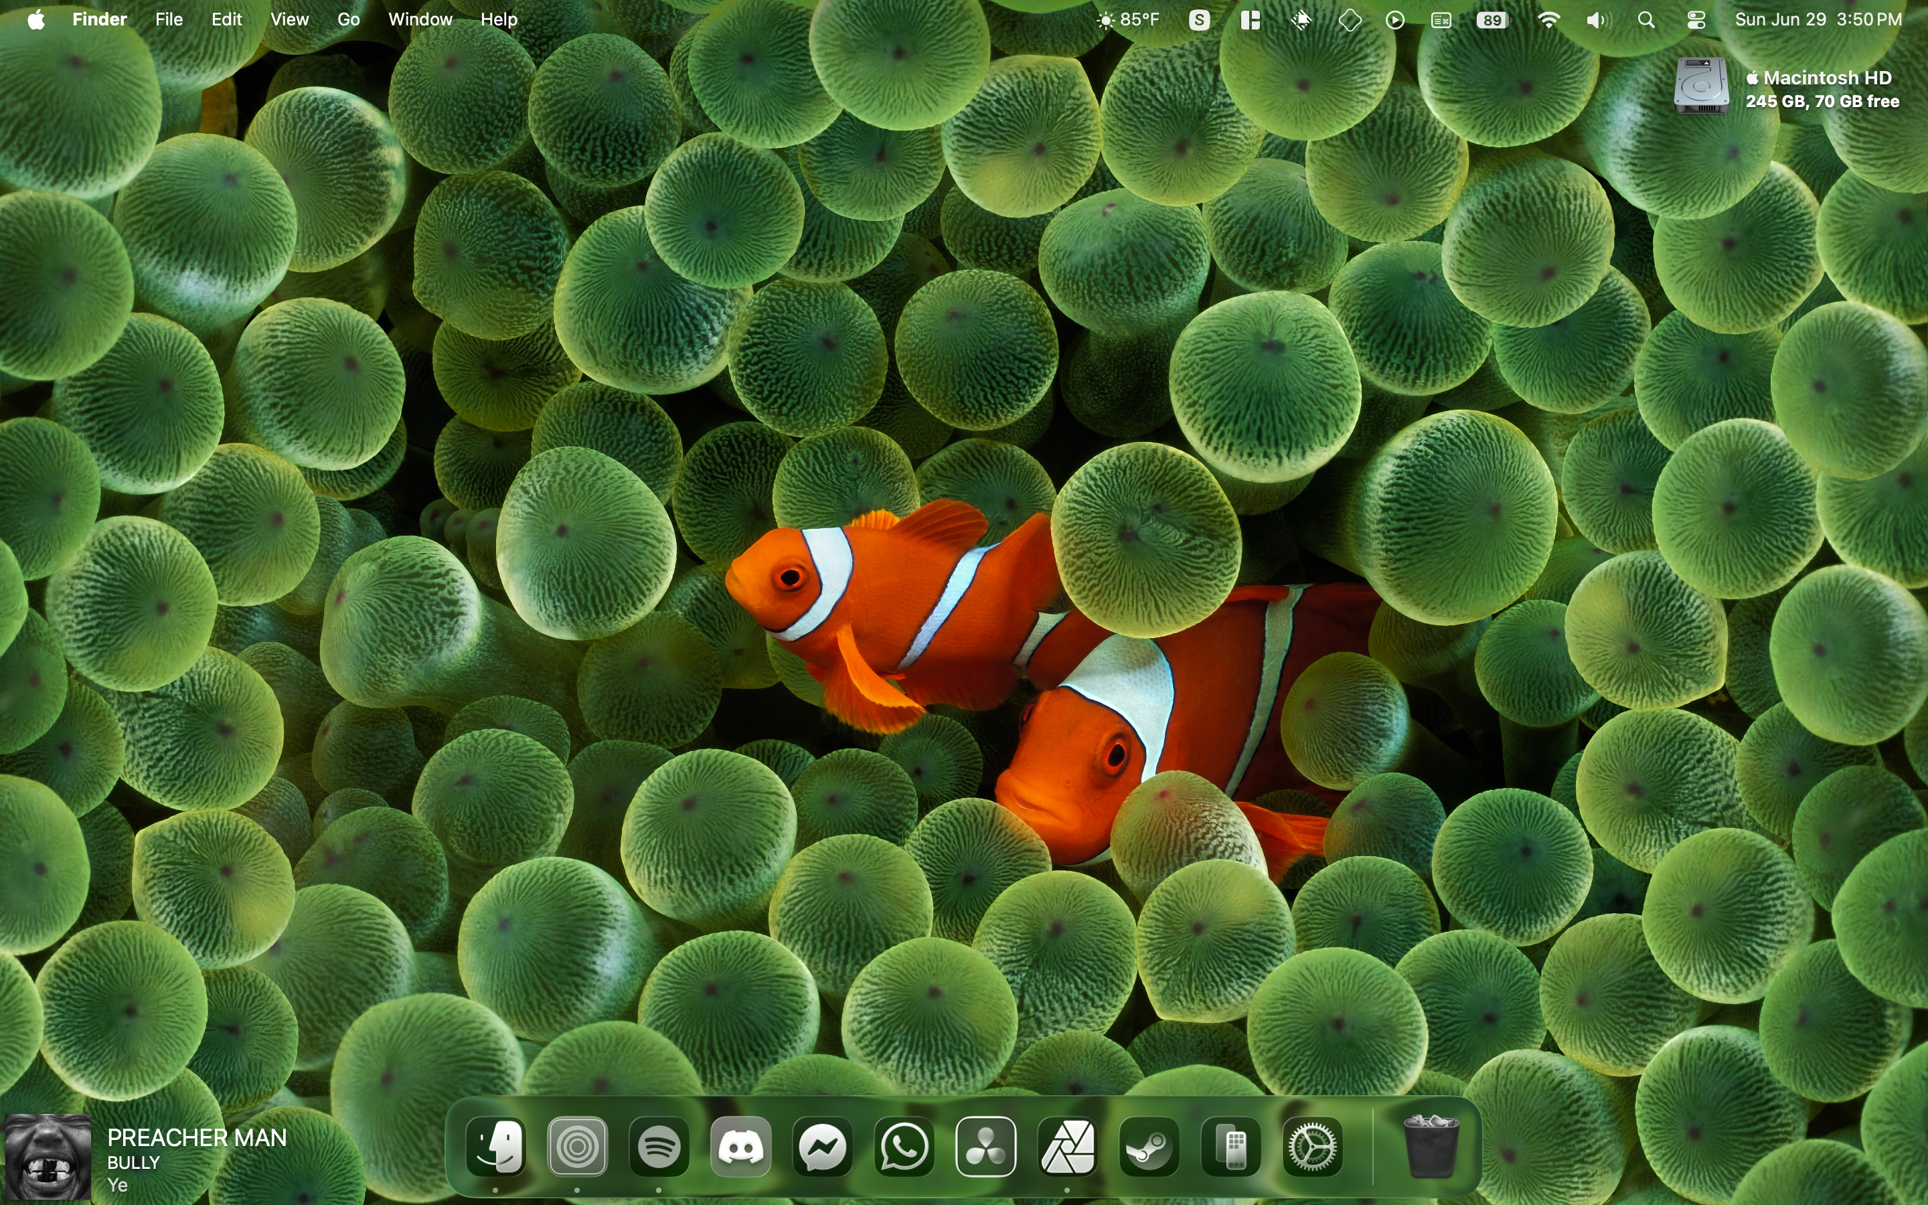
Task: Click the Macintosh HD drive label
Action: (x=1822, y=78)
